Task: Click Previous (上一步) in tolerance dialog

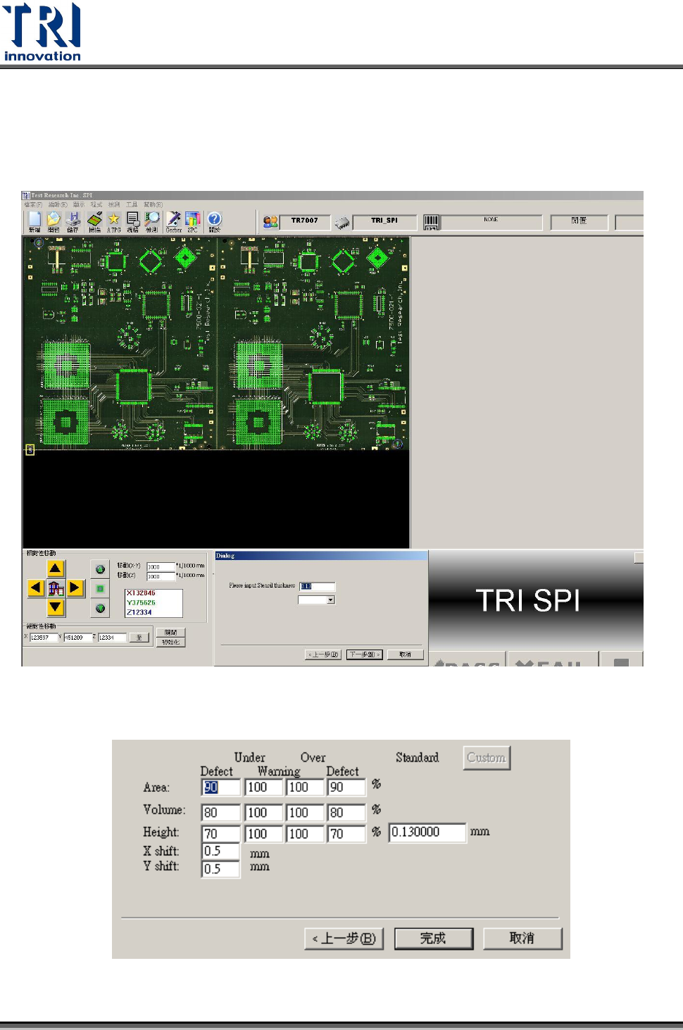Action: (x=344, y=938)
